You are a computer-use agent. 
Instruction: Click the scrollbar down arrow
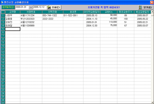tap(152, 102)
